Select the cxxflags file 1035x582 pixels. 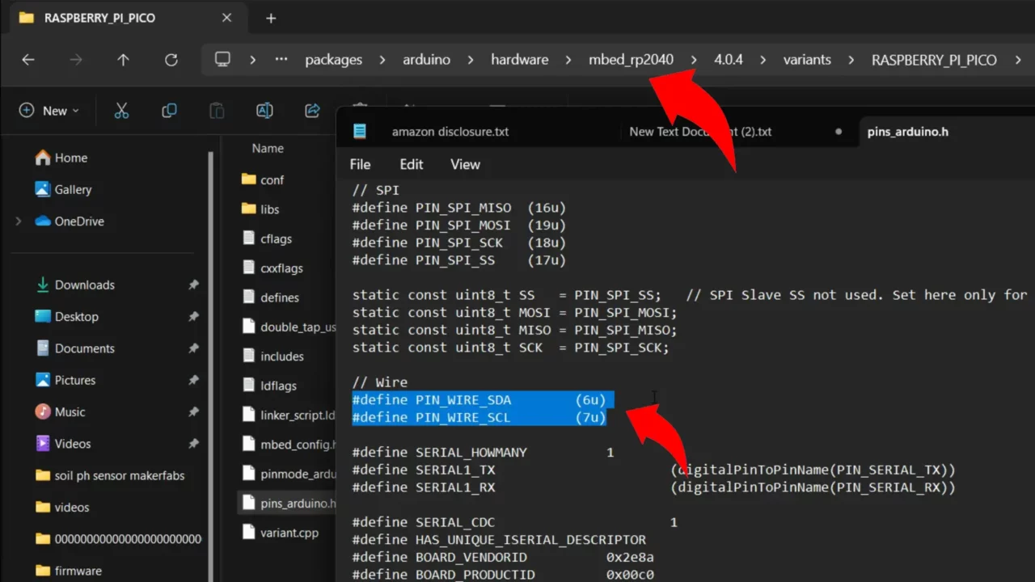pos(272,268)
